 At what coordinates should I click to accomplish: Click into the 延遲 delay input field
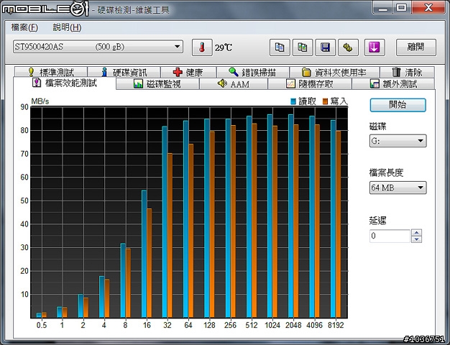pyautogui.click(x=390, y=236)
